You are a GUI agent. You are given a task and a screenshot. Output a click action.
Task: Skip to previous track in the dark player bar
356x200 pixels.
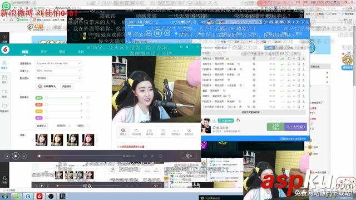[7, 156]
